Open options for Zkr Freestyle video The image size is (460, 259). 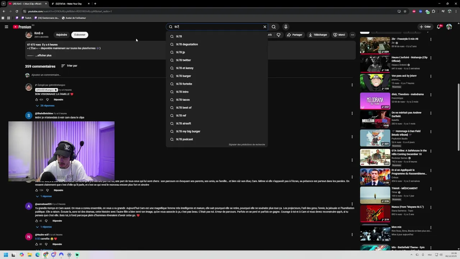click(x=431, y=39)
